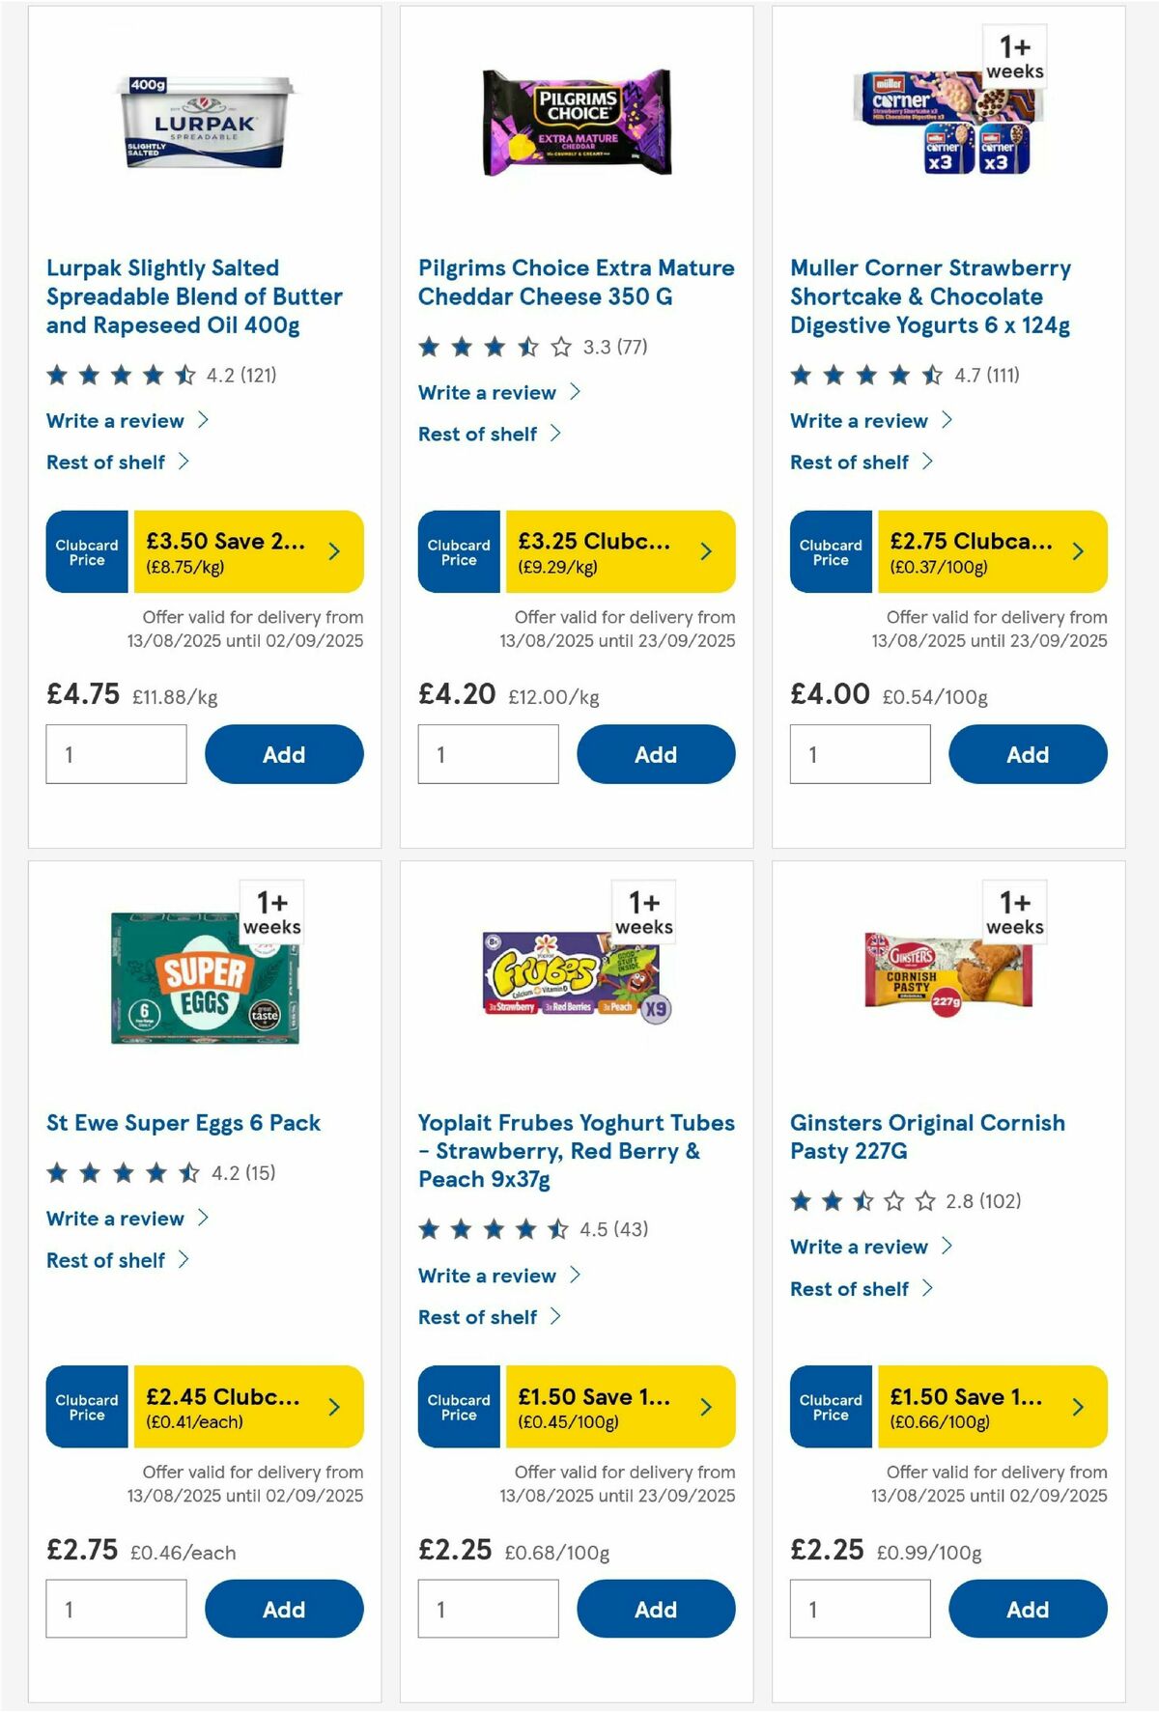1159x1712 pixels.
Task: Click the Clubcard Price badge under Ginsters pasty
Action: (830, 1407)
